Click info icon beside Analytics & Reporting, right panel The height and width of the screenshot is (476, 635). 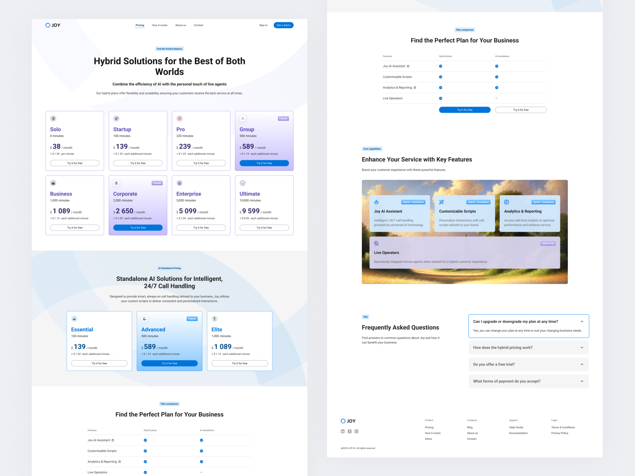(x=415, y=88)
